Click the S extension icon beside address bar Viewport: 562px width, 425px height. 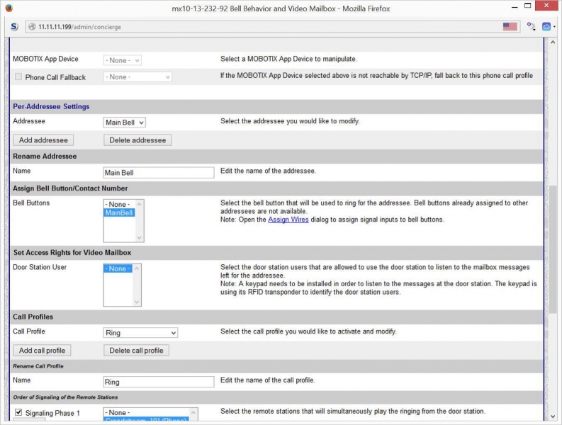14,26
